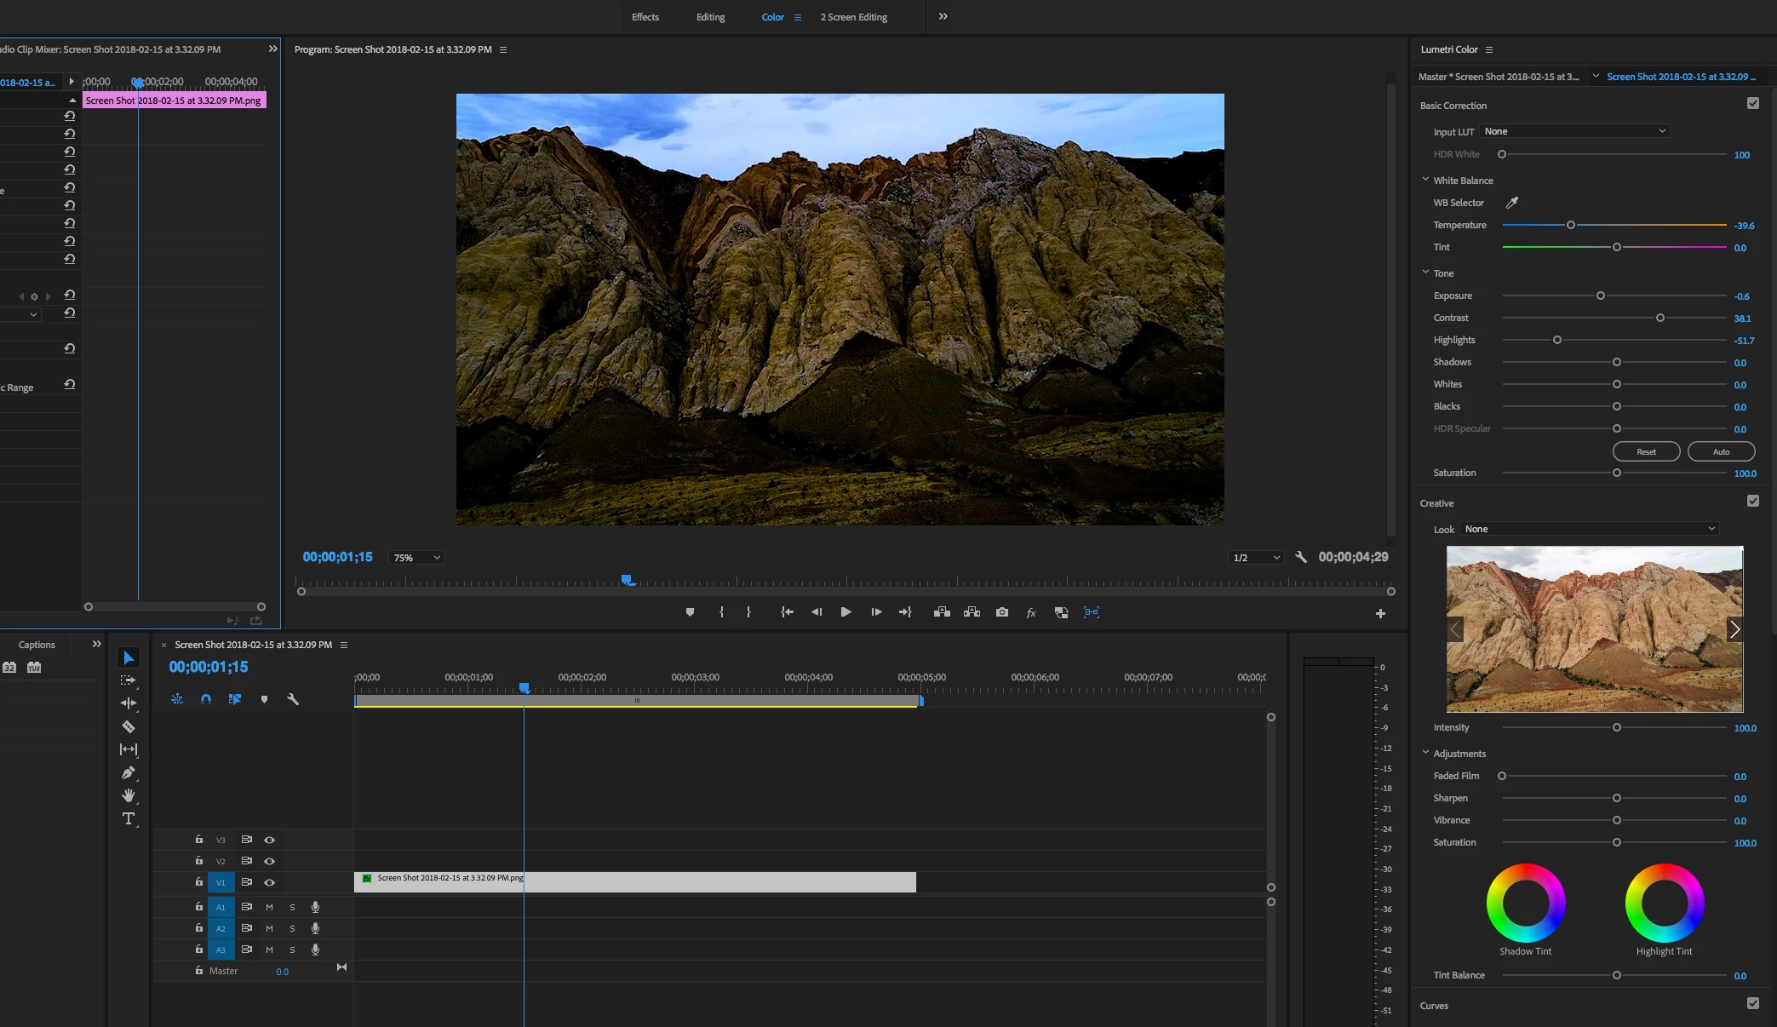Open the Input LUT dropdown

coord(1574,131)
